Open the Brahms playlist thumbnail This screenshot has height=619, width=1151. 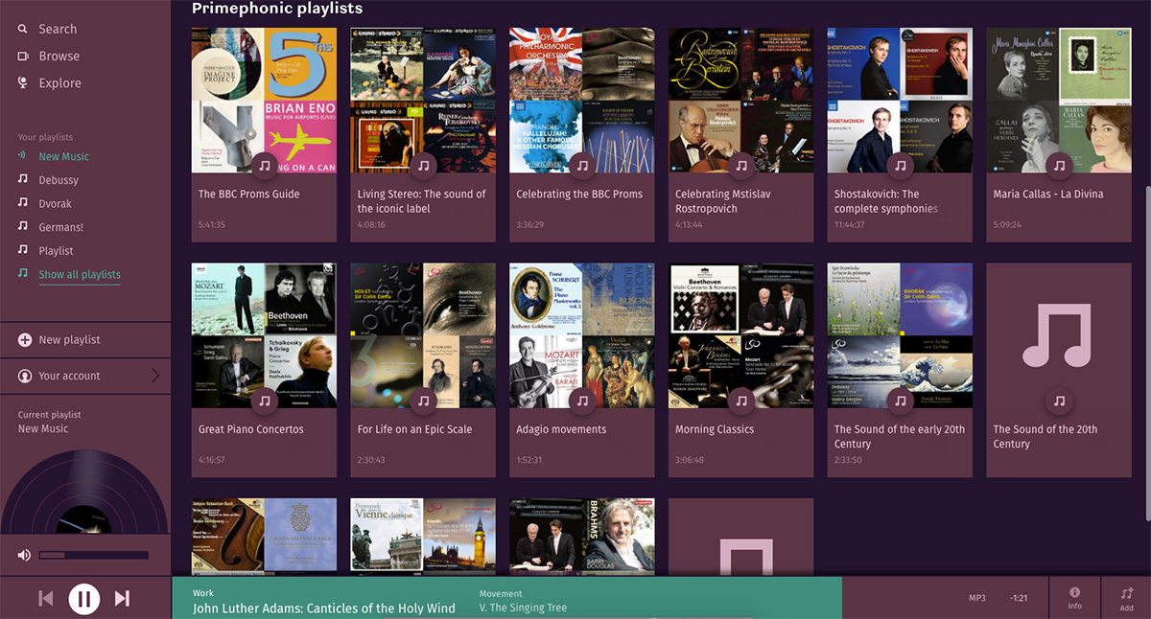(x=582, y=537)
